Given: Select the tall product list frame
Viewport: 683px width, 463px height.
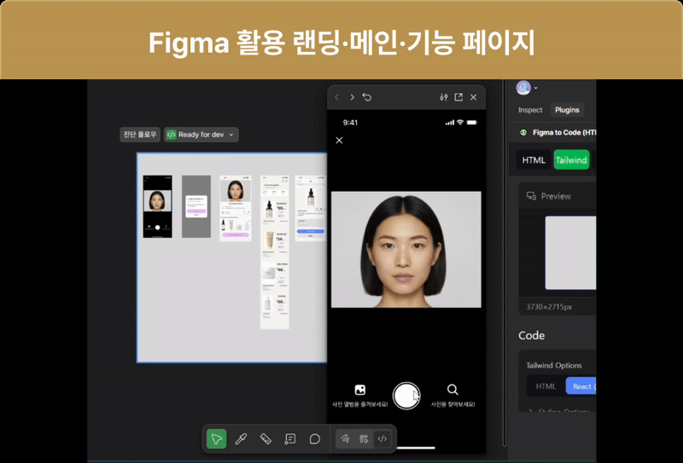Looking at the screenshot, I should pyautogui.click(x=275, y=252).
